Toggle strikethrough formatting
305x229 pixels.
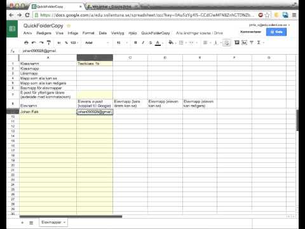(x=151, y=43)
